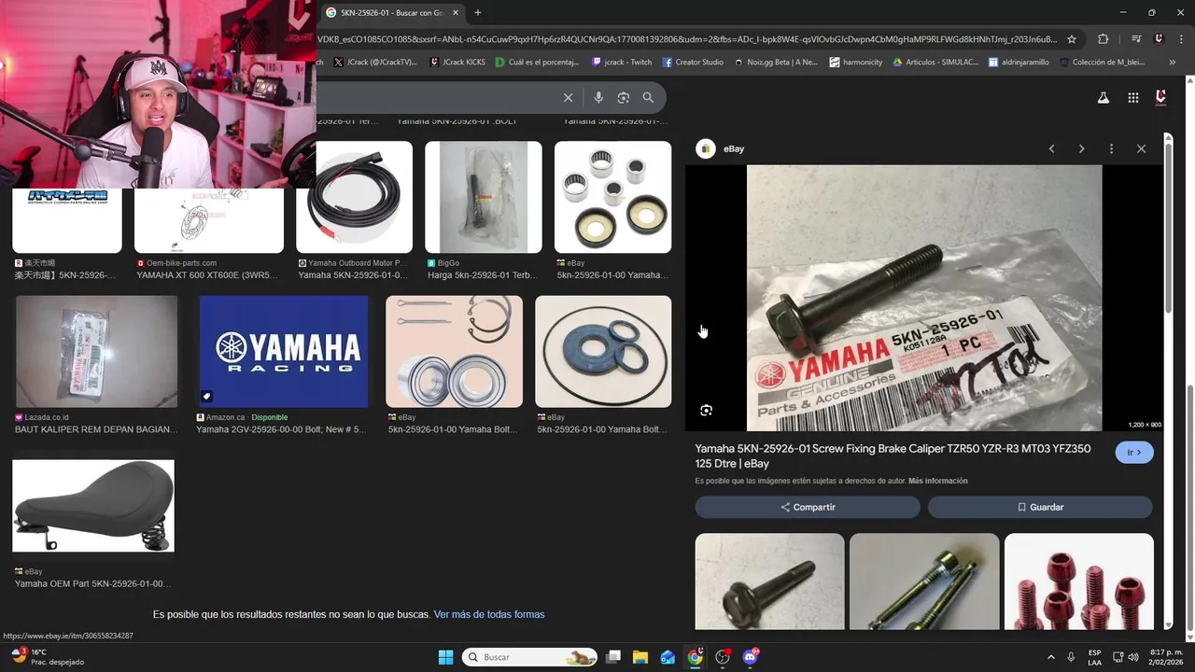Open Outlook mail from the taskbar
The height and width of the screenshot is (672, 1195).
point(668,657)
